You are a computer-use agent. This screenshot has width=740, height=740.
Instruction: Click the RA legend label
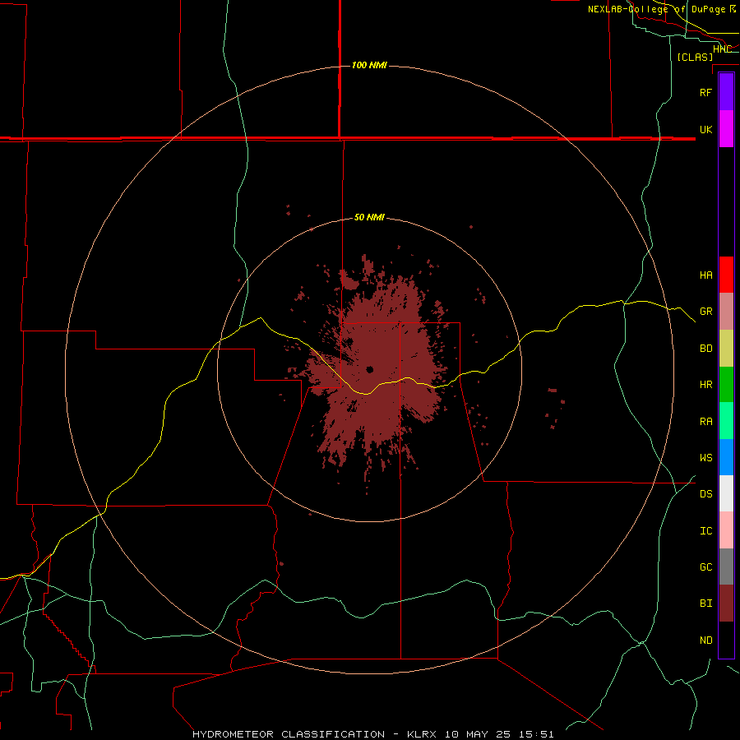[705, 422]
